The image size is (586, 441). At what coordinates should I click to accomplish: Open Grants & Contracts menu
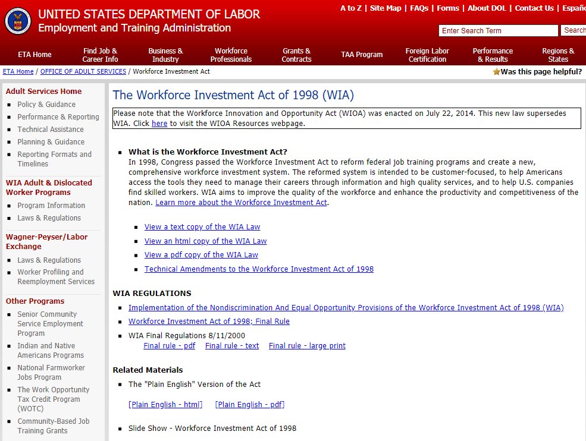click(x=296, y=55)
